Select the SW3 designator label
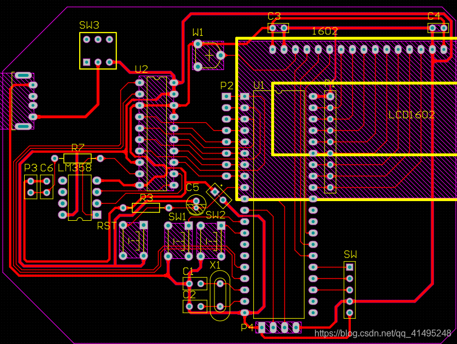 tap(89, 25)
